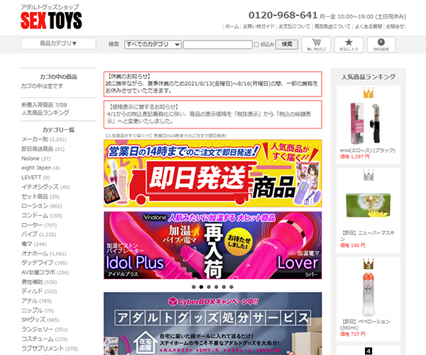This screenshot has height=355, width=426.
Task: Open ニップル category
Action: [32, 310]
